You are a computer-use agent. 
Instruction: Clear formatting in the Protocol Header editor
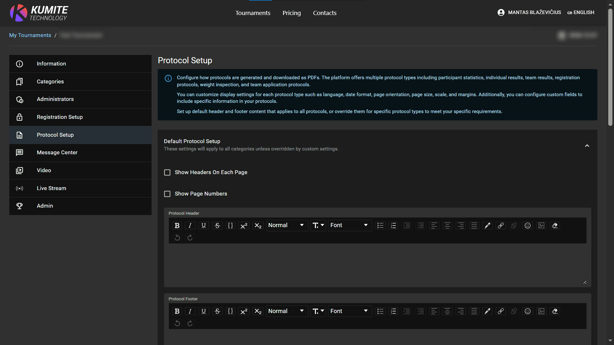pos(555,225)
